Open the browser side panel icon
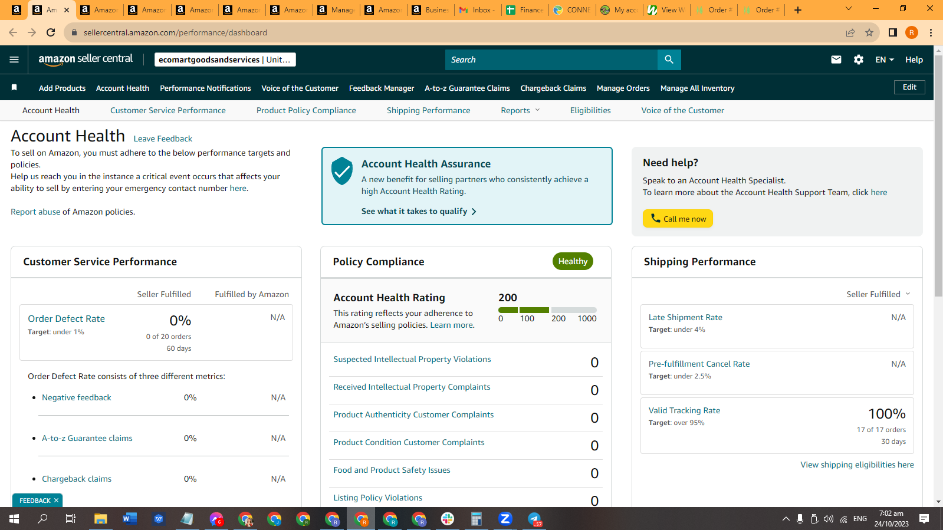The height and width of the screenshot is (530, 943). pos(893,32)
